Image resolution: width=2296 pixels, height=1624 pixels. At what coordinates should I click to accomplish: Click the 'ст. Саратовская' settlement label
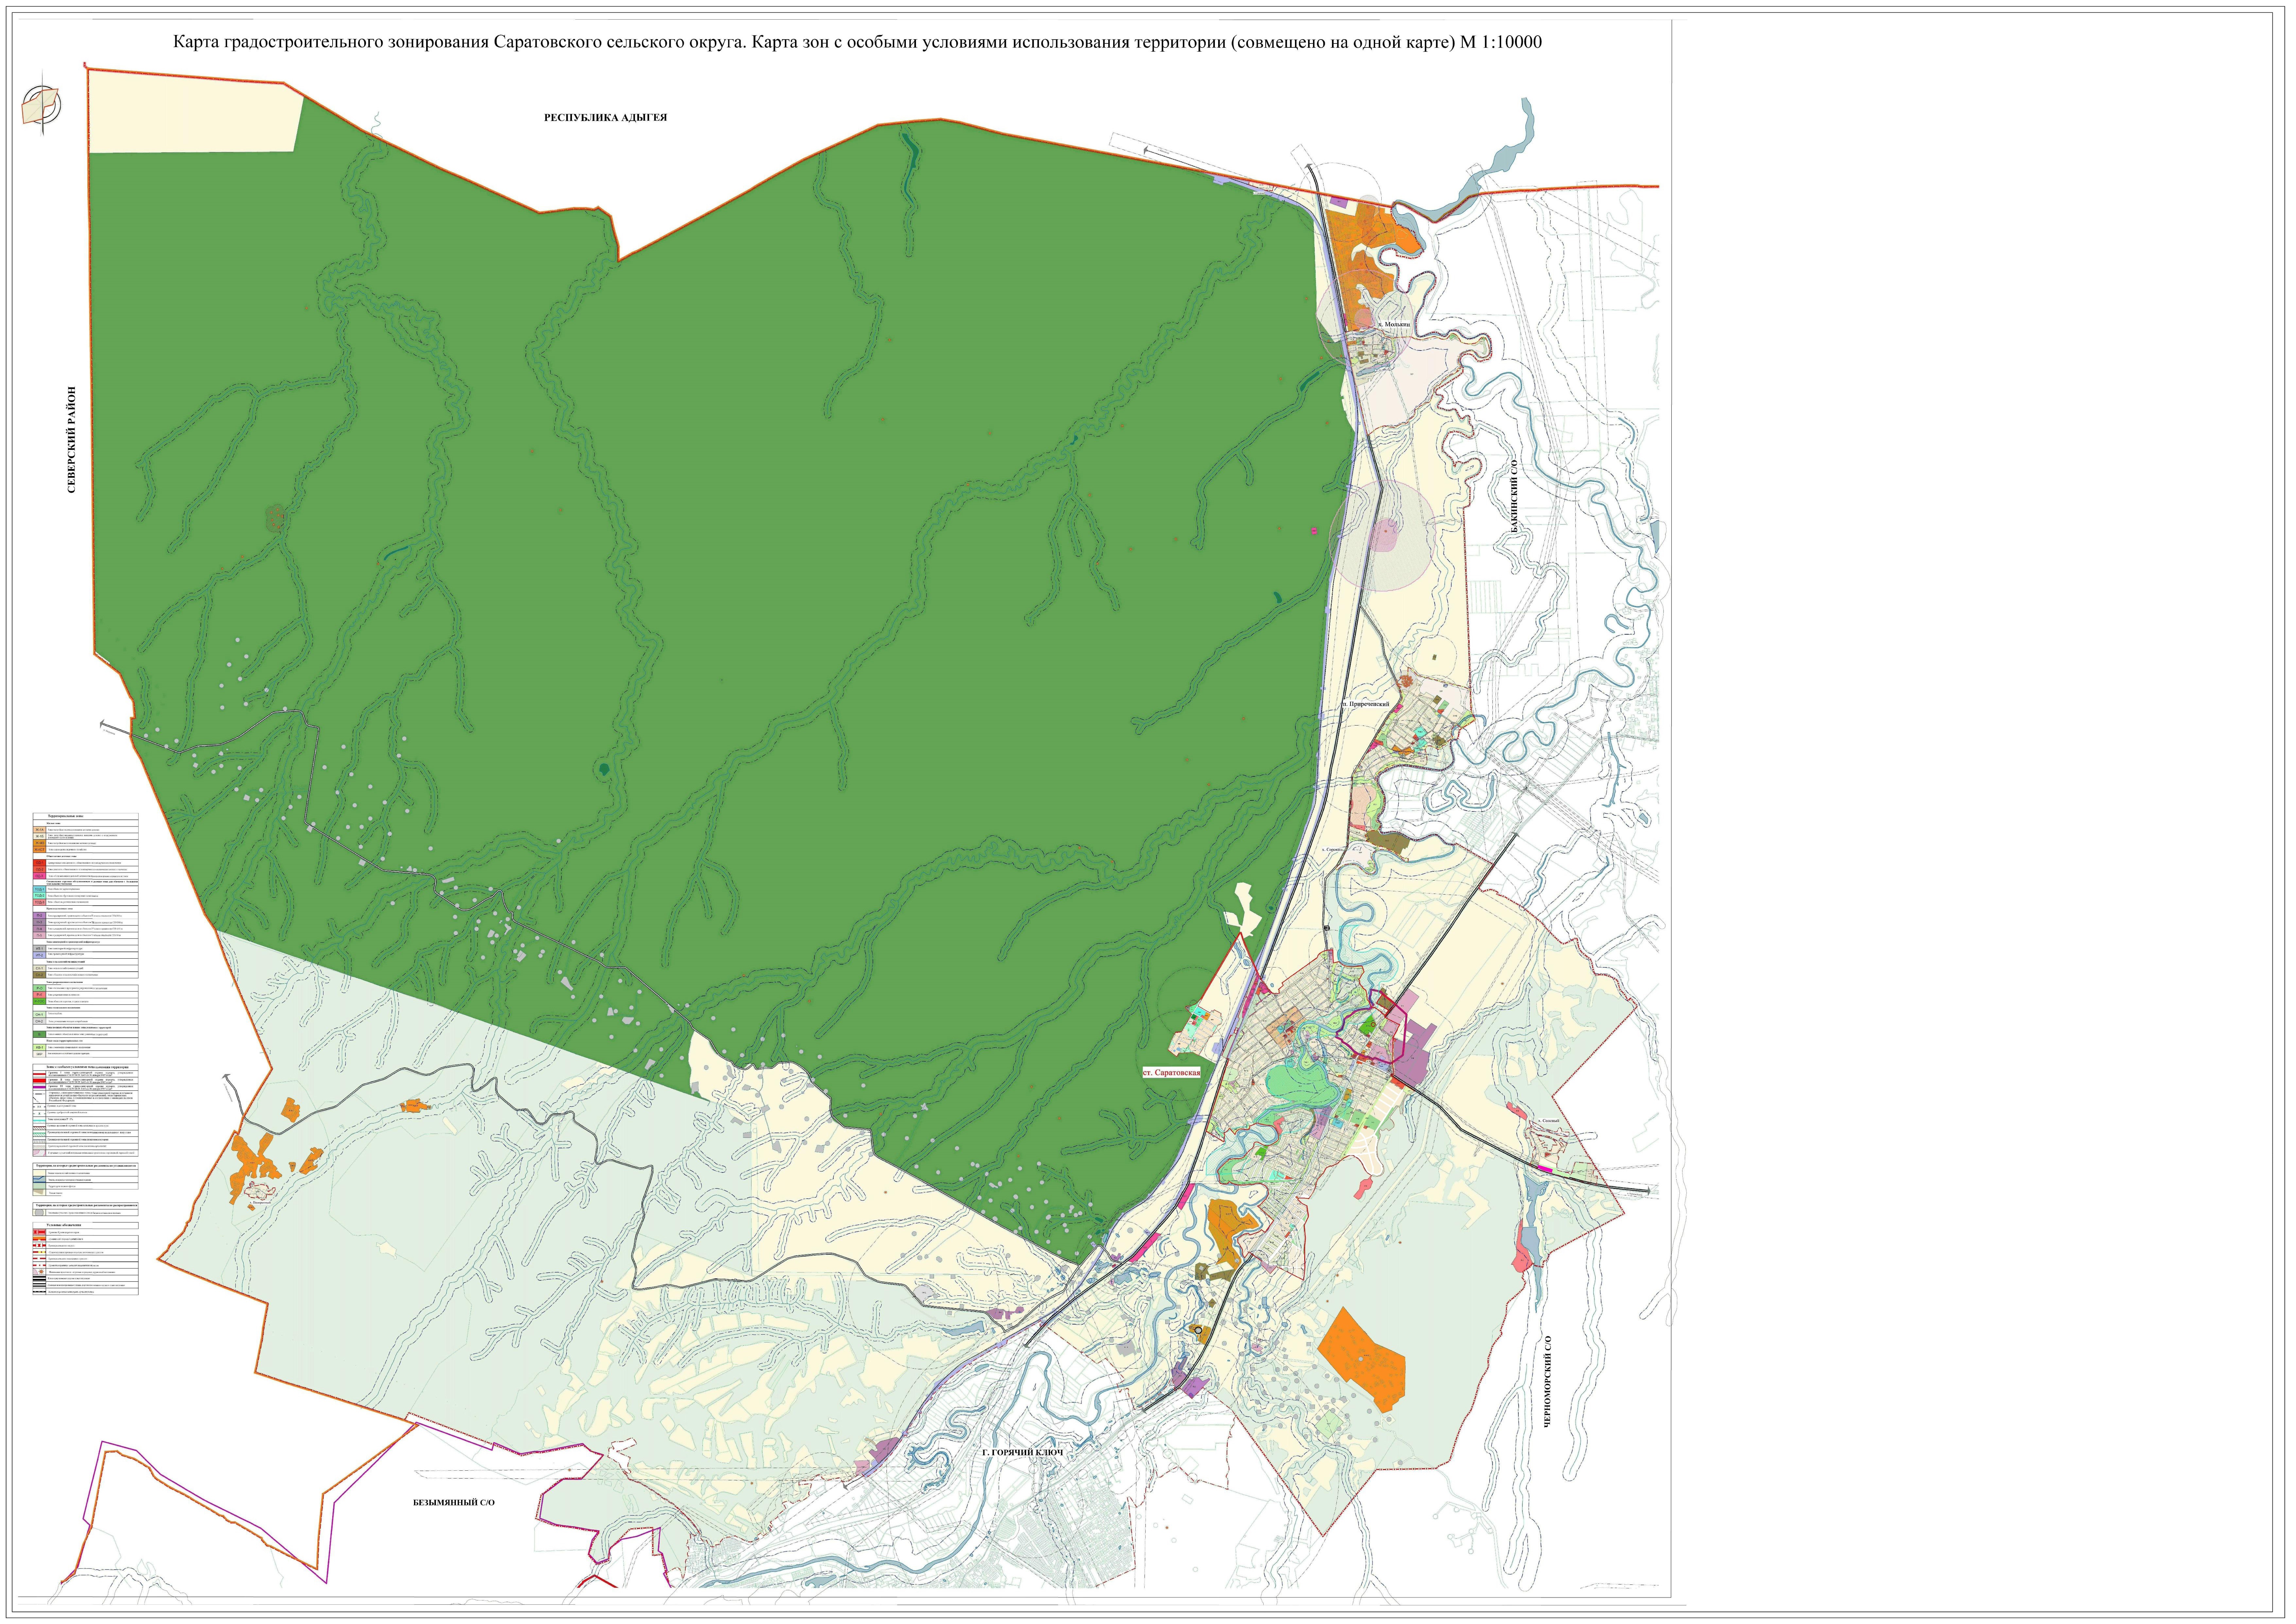(1171, 1072)
